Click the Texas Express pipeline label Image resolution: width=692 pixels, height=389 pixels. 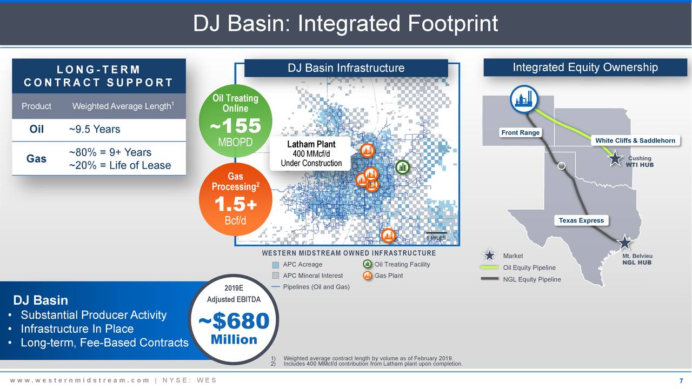tap(581, 220)
